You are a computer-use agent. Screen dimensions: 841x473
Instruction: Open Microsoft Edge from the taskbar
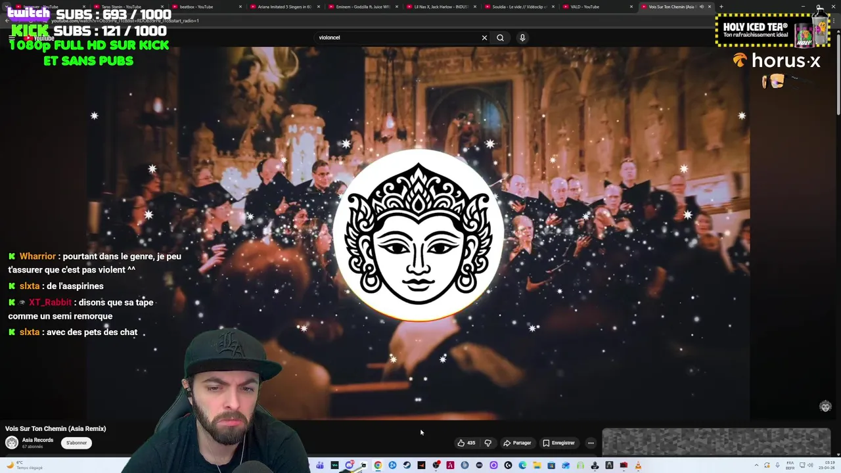(522, 465)
